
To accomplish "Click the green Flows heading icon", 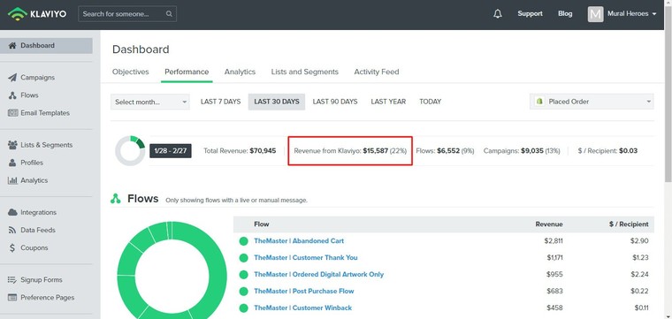I will tap(116, 199).
